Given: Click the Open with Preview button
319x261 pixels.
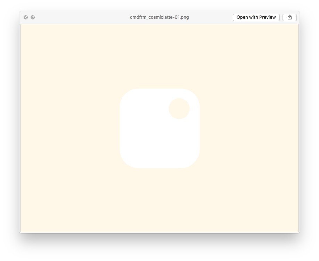Looking at the screenshot, I should (256, 17).
